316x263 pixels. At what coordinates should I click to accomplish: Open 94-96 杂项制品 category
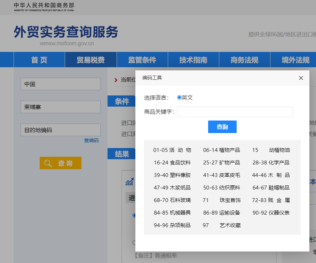point(172,225)
